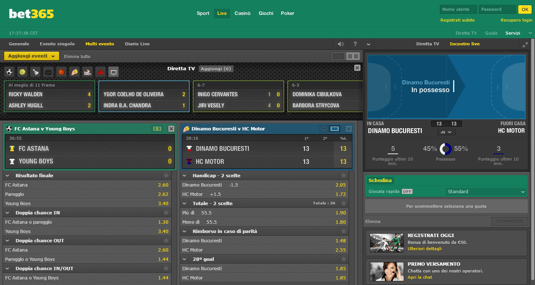Switch to two-column layout view

click(x=353, y=56)
